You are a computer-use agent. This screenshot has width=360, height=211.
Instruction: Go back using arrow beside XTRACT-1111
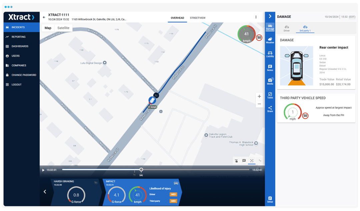click(x=44, y=17)
